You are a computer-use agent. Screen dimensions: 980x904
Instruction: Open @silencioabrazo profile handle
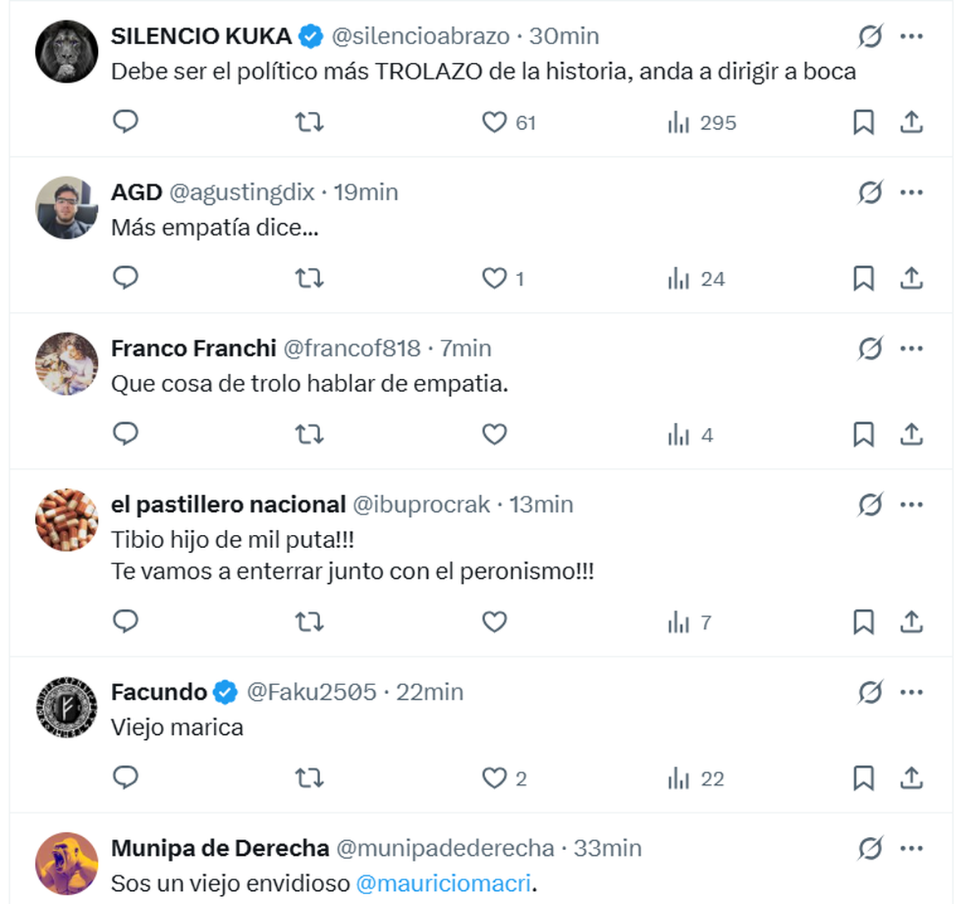[421, 36]
